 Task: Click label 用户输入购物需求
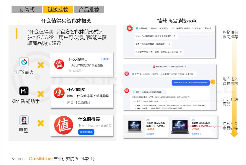point(230,81)
